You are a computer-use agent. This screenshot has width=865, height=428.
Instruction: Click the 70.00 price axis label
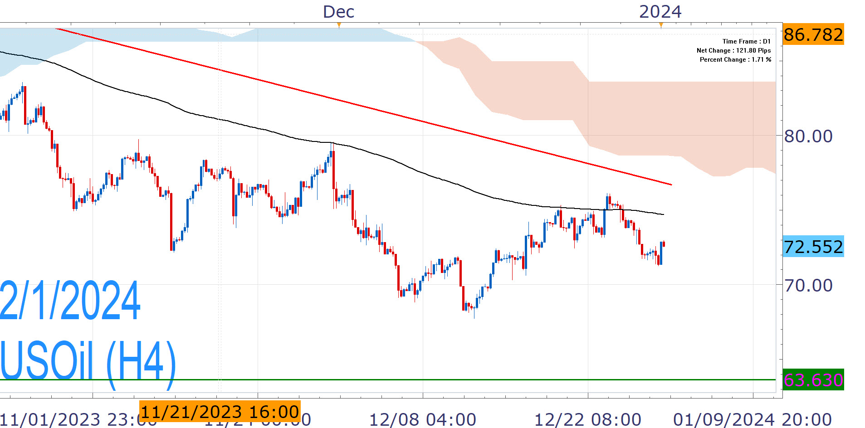tap(809, 286)
